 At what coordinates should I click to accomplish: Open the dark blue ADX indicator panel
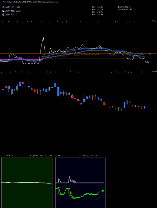click(80, 183)
